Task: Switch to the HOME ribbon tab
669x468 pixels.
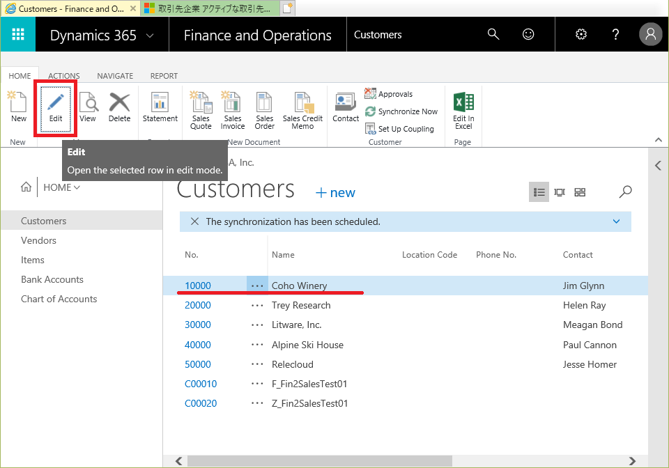Action: pyautogui.click(x=20, y=76)
